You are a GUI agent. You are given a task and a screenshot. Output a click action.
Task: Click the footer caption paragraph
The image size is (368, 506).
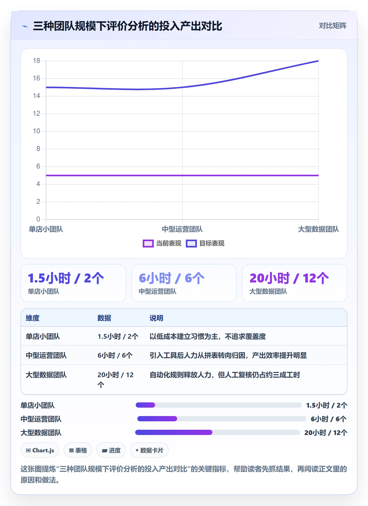coord(184,474)
